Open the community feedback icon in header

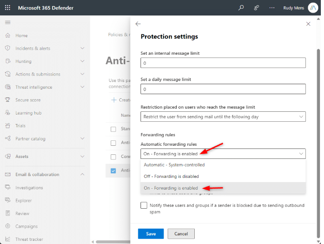tap(256, 8)
